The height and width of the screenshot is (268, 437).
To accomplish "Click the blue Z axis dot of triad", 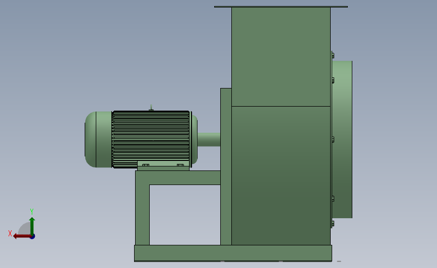I will [33, 237].
